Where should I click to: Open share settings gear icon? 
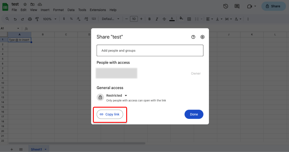tap(202, 37)
